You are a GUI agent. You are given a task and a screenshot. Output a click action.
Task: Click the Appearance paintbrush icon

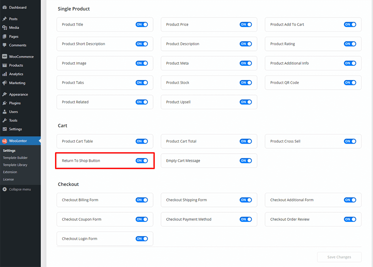coord(5,95)
